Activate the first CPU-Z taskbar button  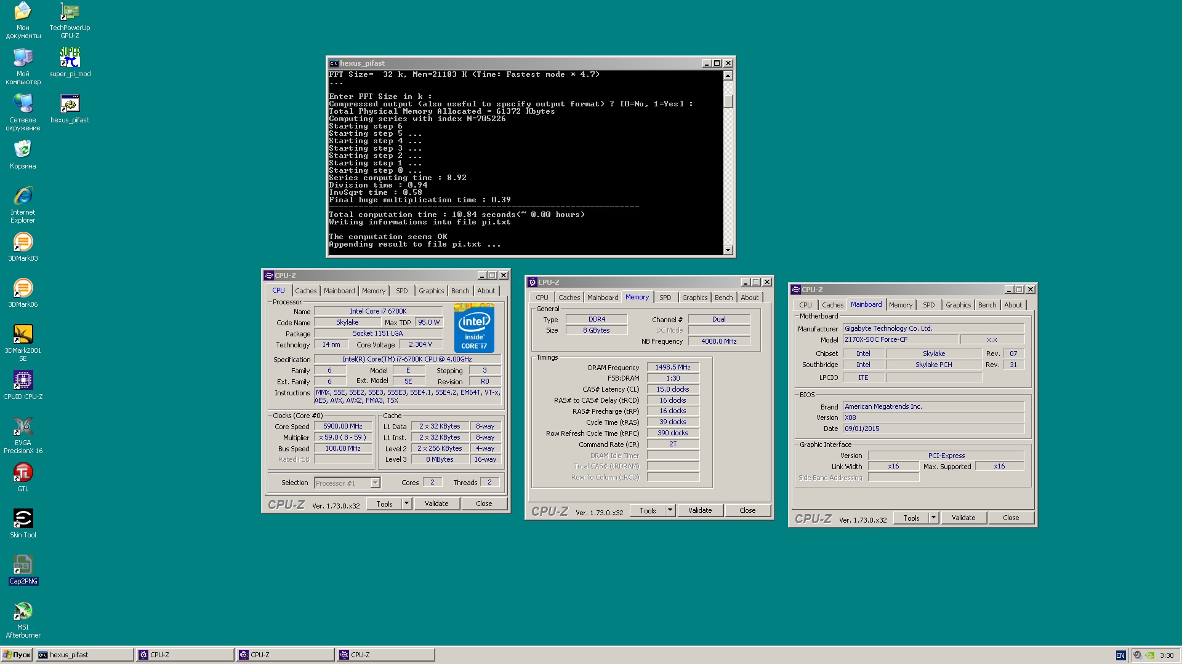click(185, 655)
